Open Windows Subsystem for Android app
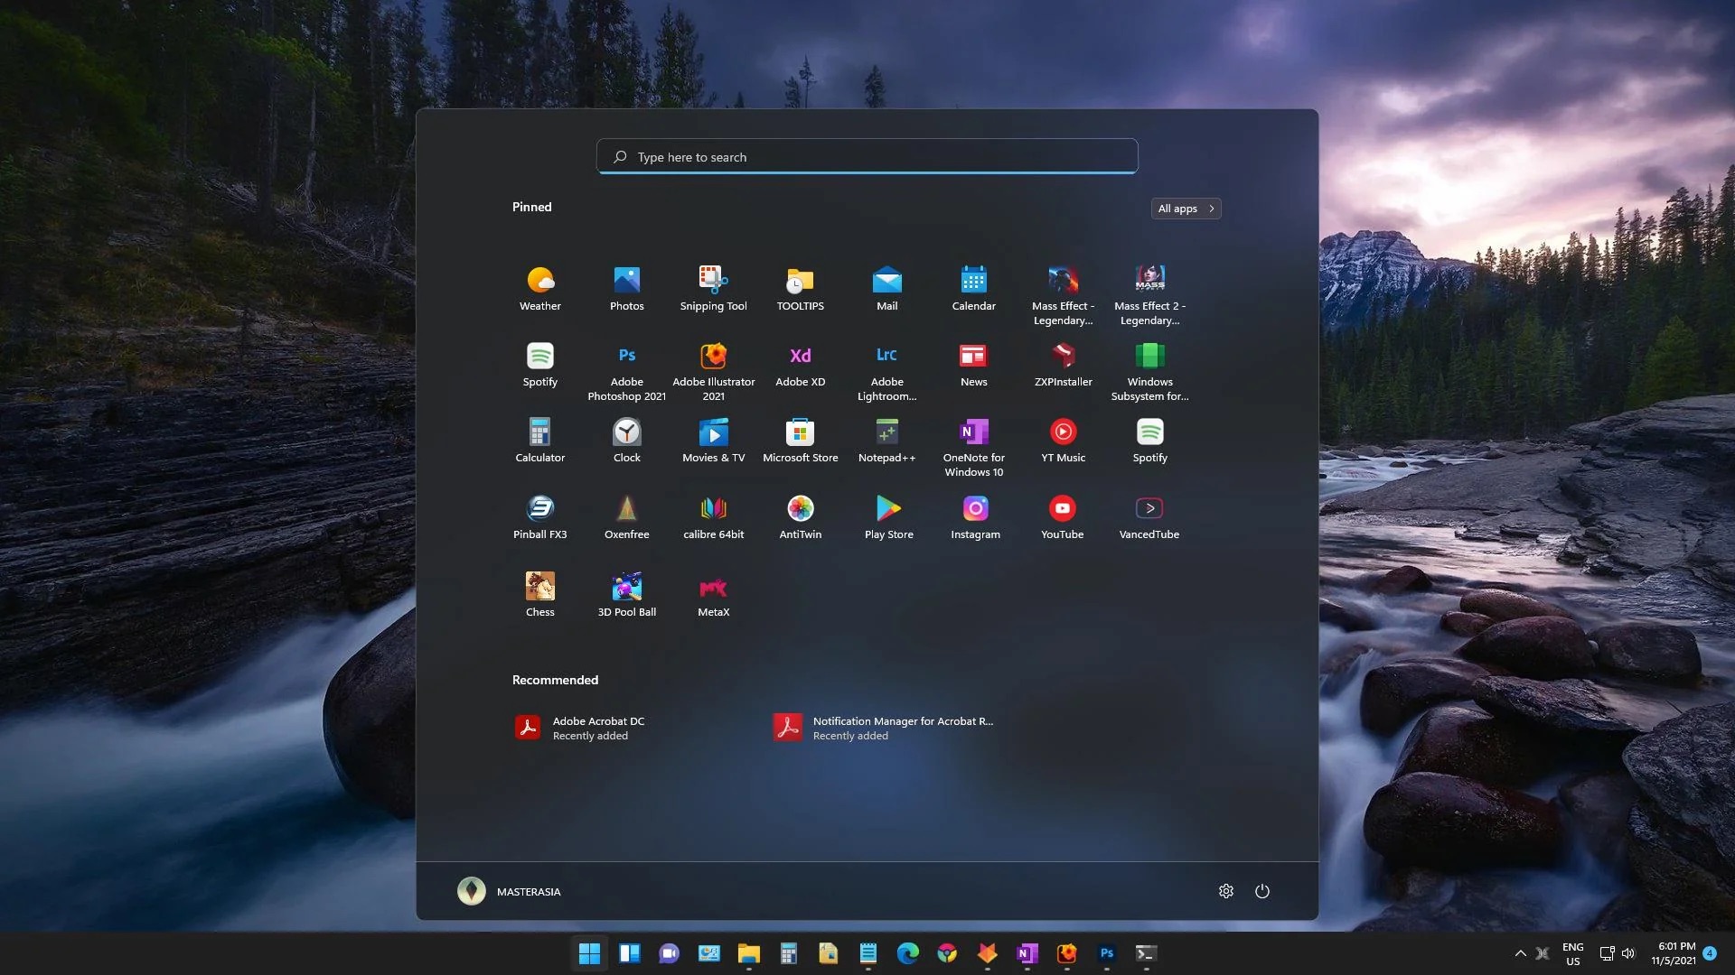 click(x=1150, y=371)
